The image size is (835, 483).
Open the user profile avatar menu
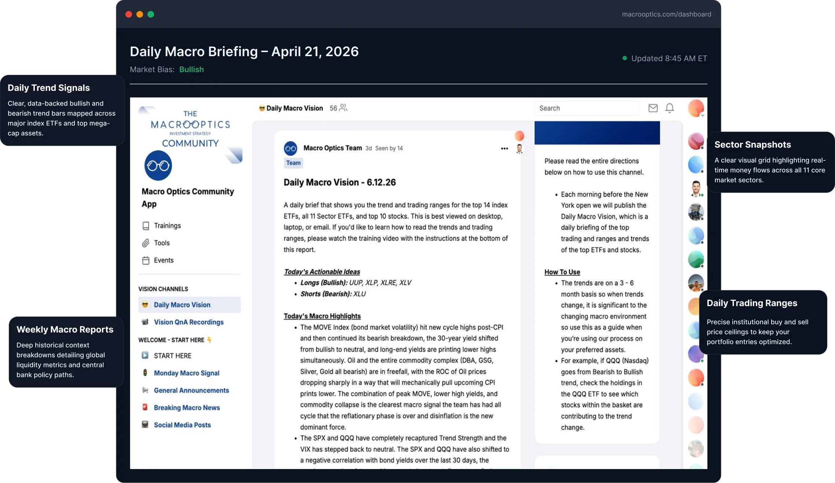click(x=696, y=108)
